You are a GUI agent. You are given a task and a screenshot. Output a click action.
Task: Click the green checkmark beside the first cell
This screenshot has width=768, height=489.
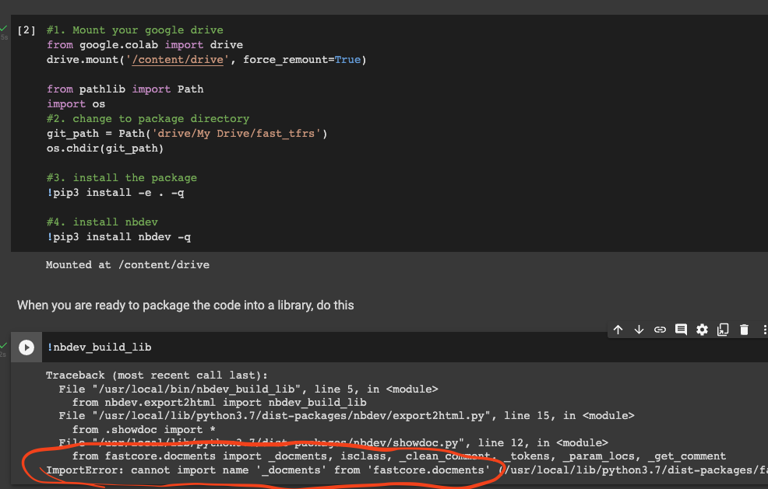click(5, 30)
